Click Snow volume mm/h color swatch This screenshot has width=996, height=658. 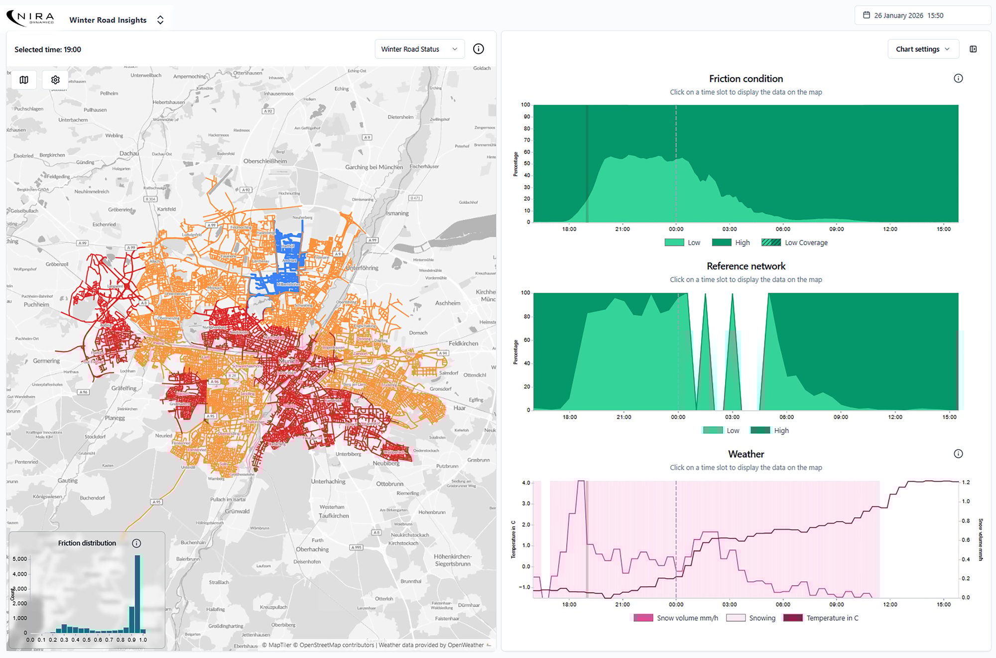(643, 618)
